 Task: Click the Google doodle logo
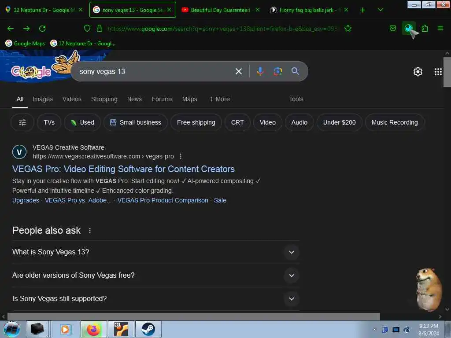point(31,72)
